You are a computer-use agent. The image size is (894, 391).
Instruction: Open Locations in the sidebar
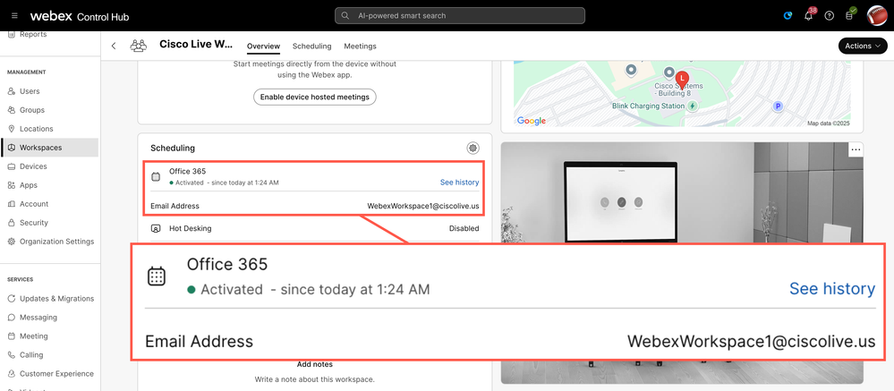pyautogui.click(x=36, y=129)
